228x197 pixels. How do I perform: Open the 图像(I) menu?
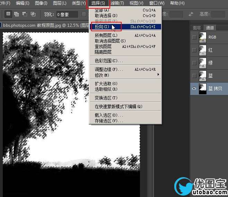point(41,3)
